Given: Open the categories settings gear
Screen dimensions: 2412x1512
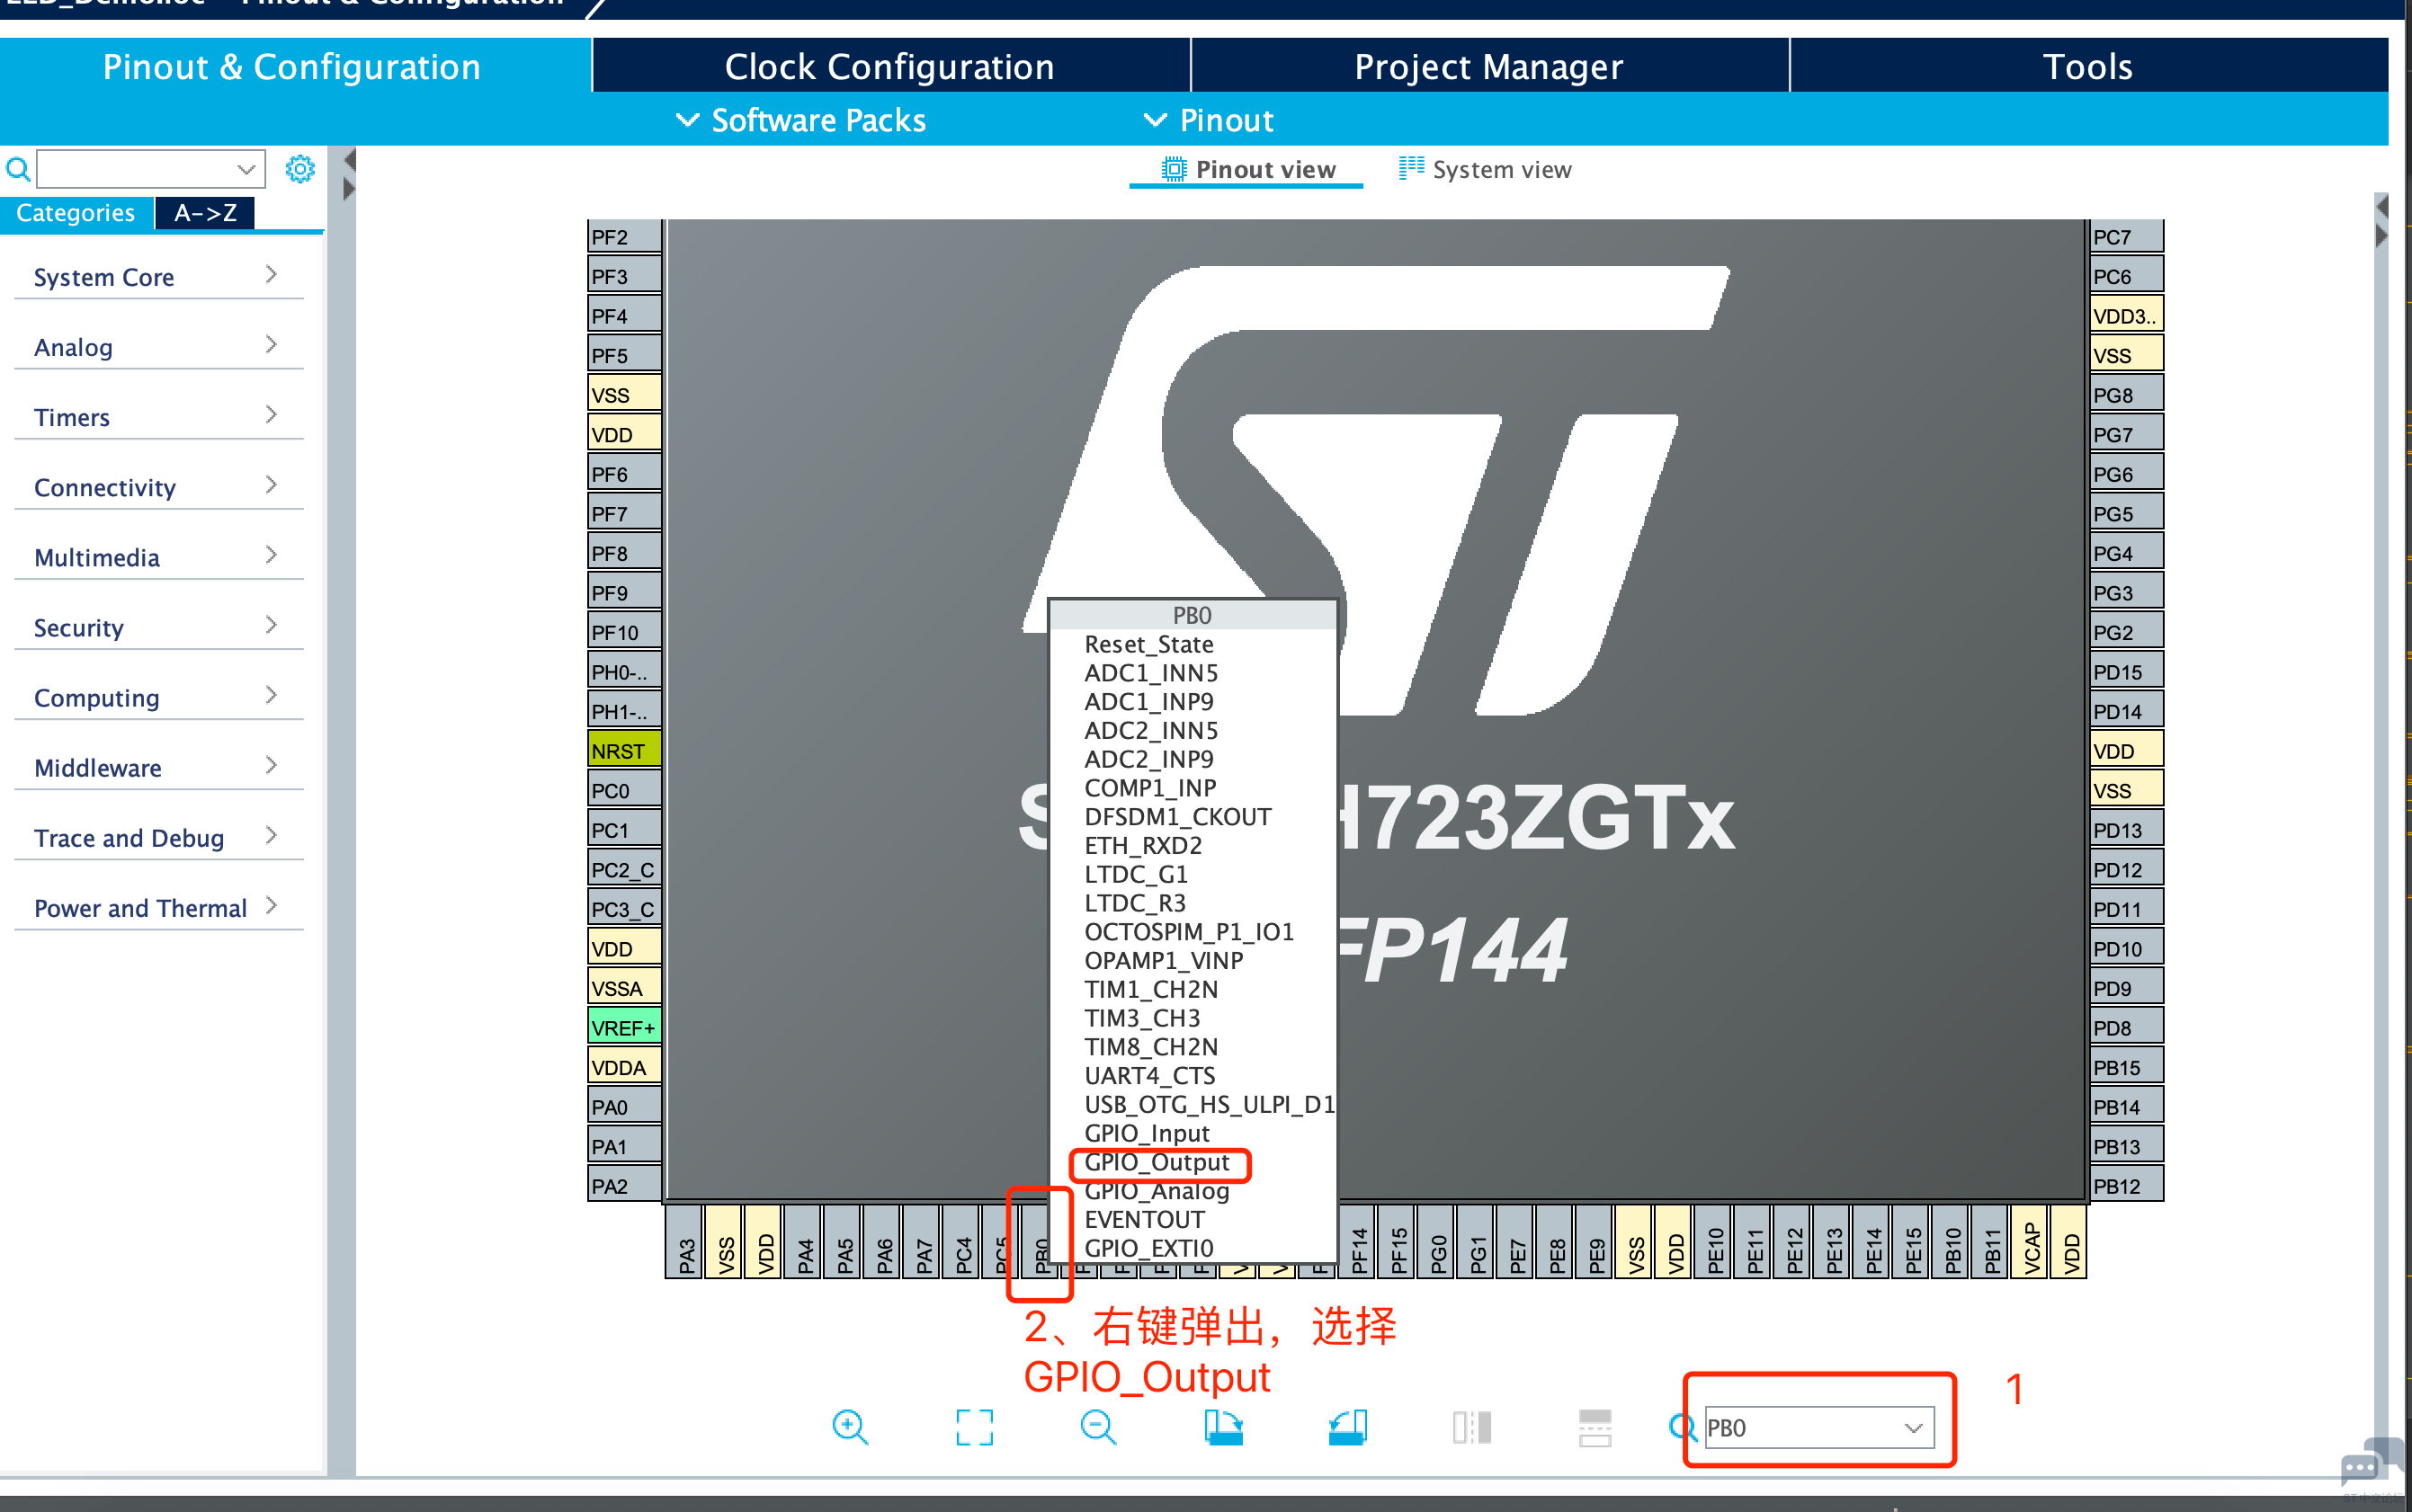Looking at the screenshot, I should tap(299, 169).
